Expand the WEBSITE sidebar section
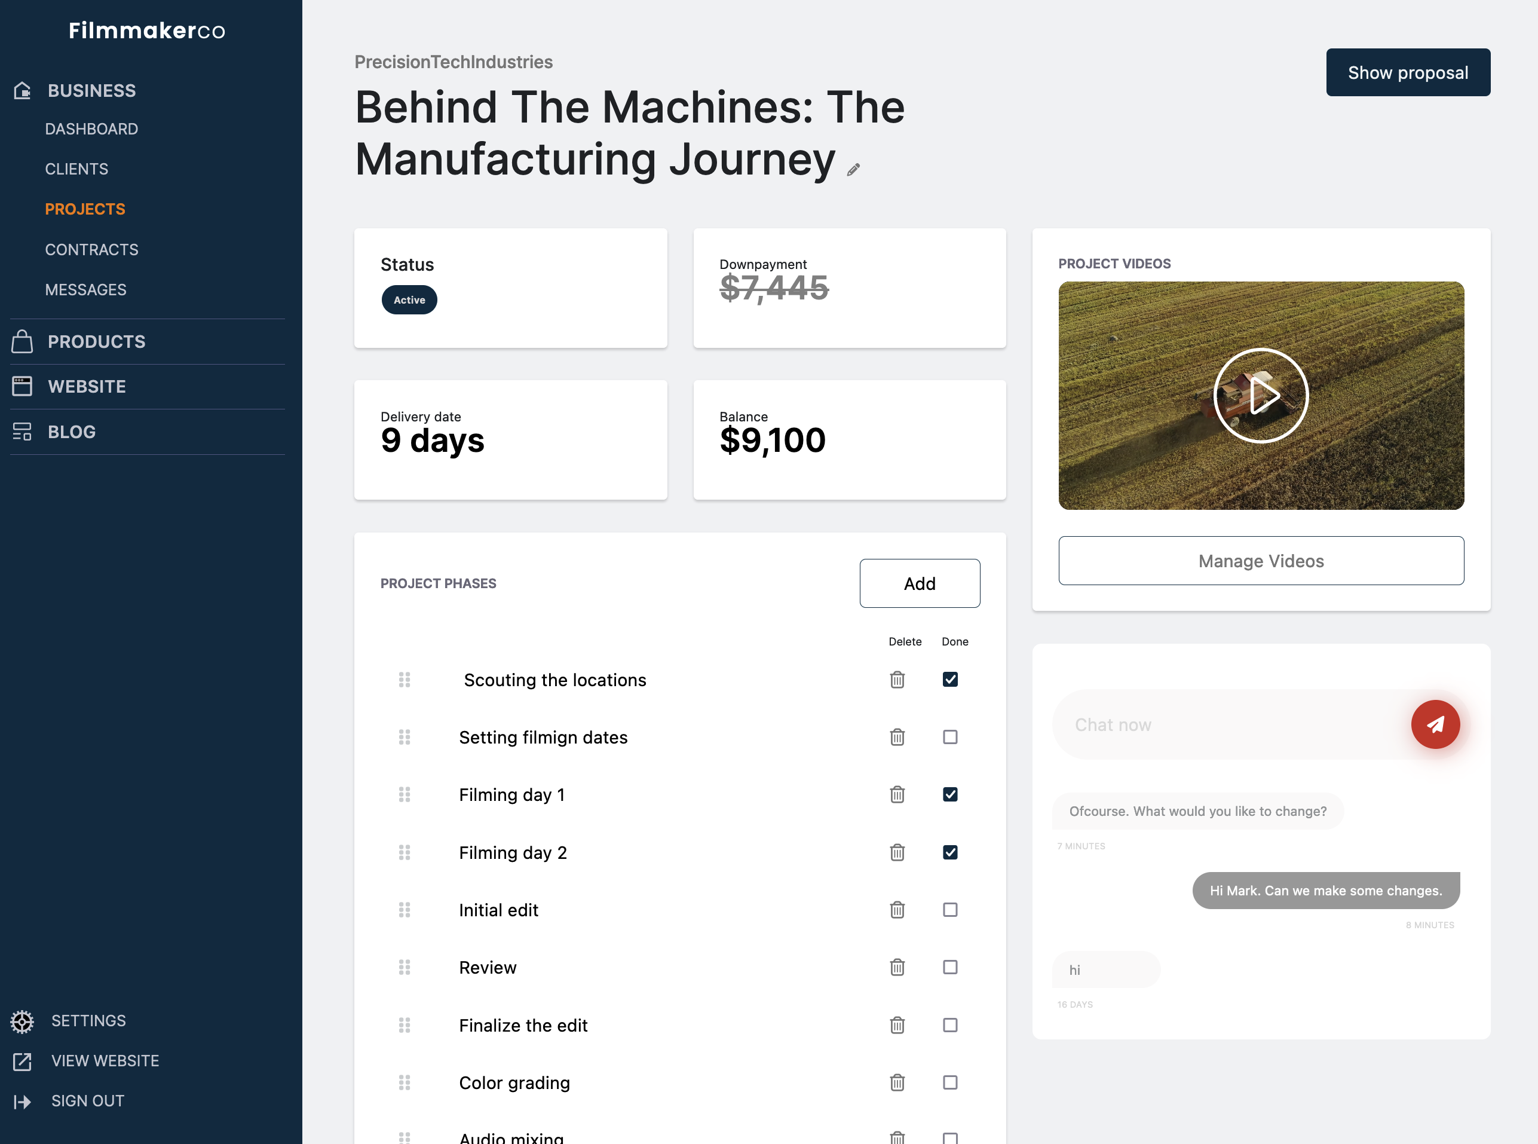 click(x=87, y=386)
